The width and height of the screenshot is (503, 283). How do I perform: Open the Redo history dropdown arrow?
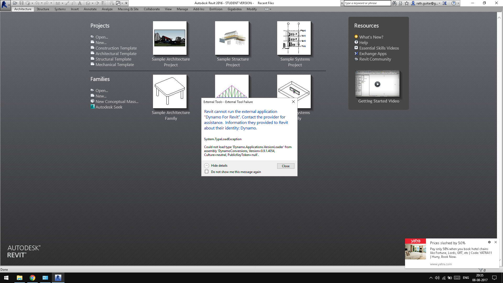click(51, 3)
